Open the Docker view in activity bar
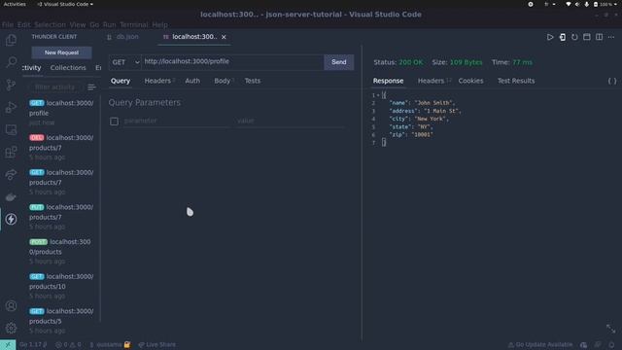The height and width of the screenshot is (350, 622). [11, 196]
